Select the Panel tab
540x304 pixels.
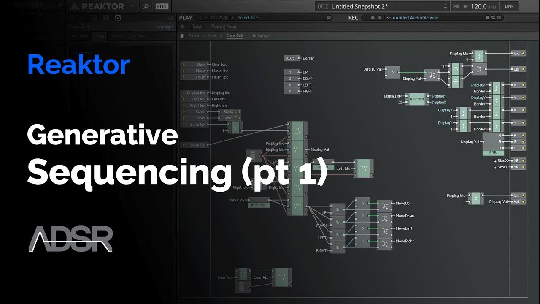tap(197, 27)
